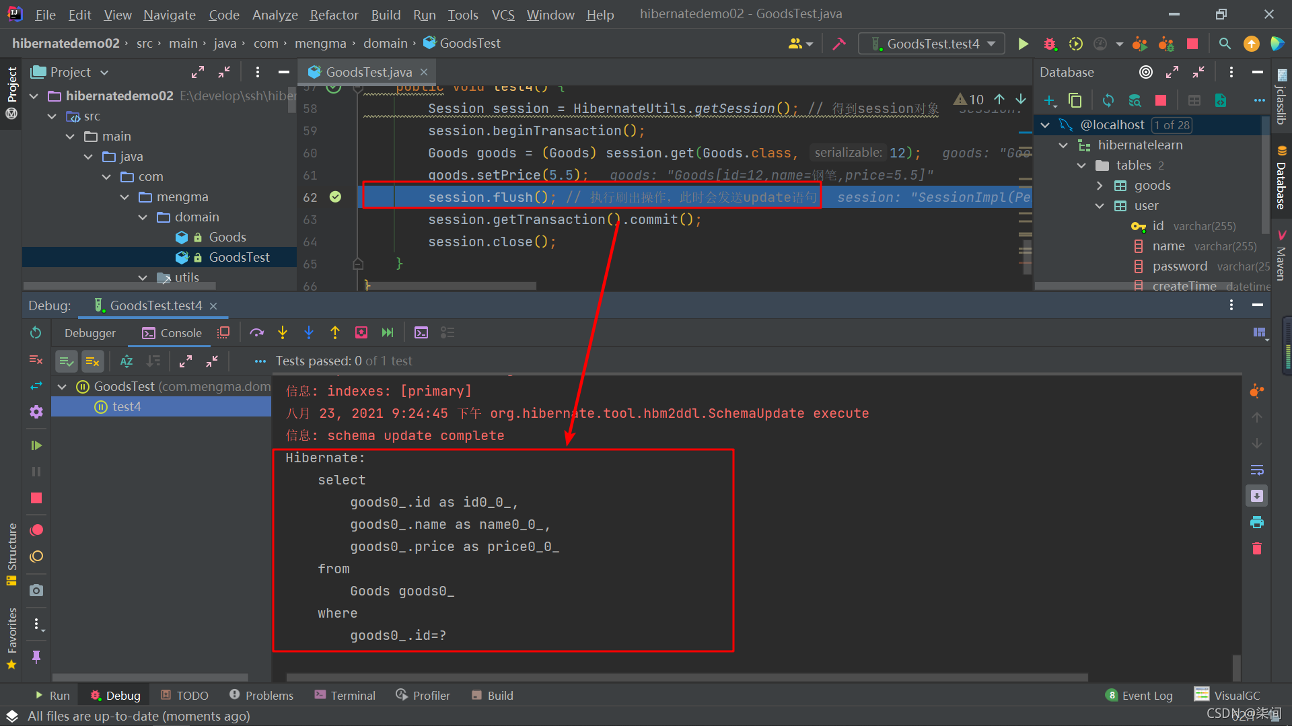This screenshot has width=1292, height=726.
Task: Print console output printer icon
Action: [1257, 522]
